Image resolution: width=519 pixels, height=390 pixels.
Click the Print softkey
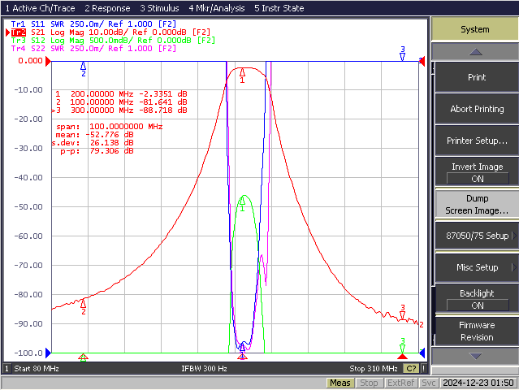(x=477, y=77)
